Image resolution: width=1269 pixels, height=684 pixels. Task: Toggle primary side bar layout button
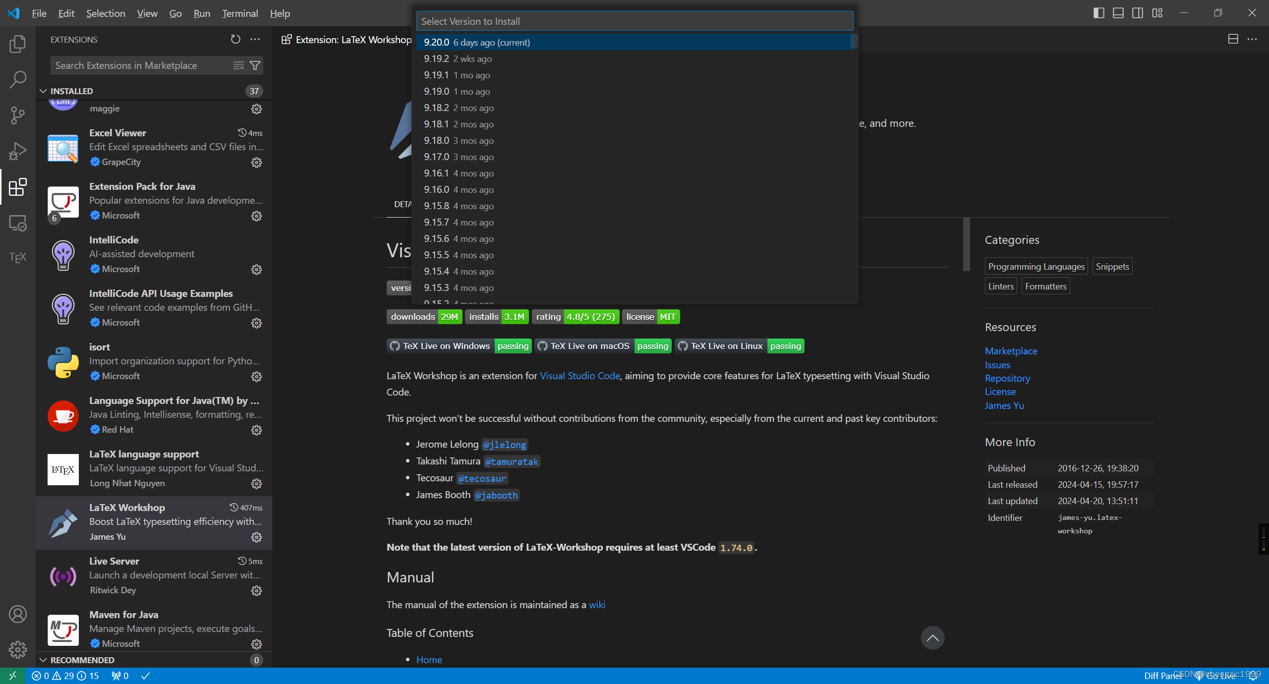point(1098,13)
